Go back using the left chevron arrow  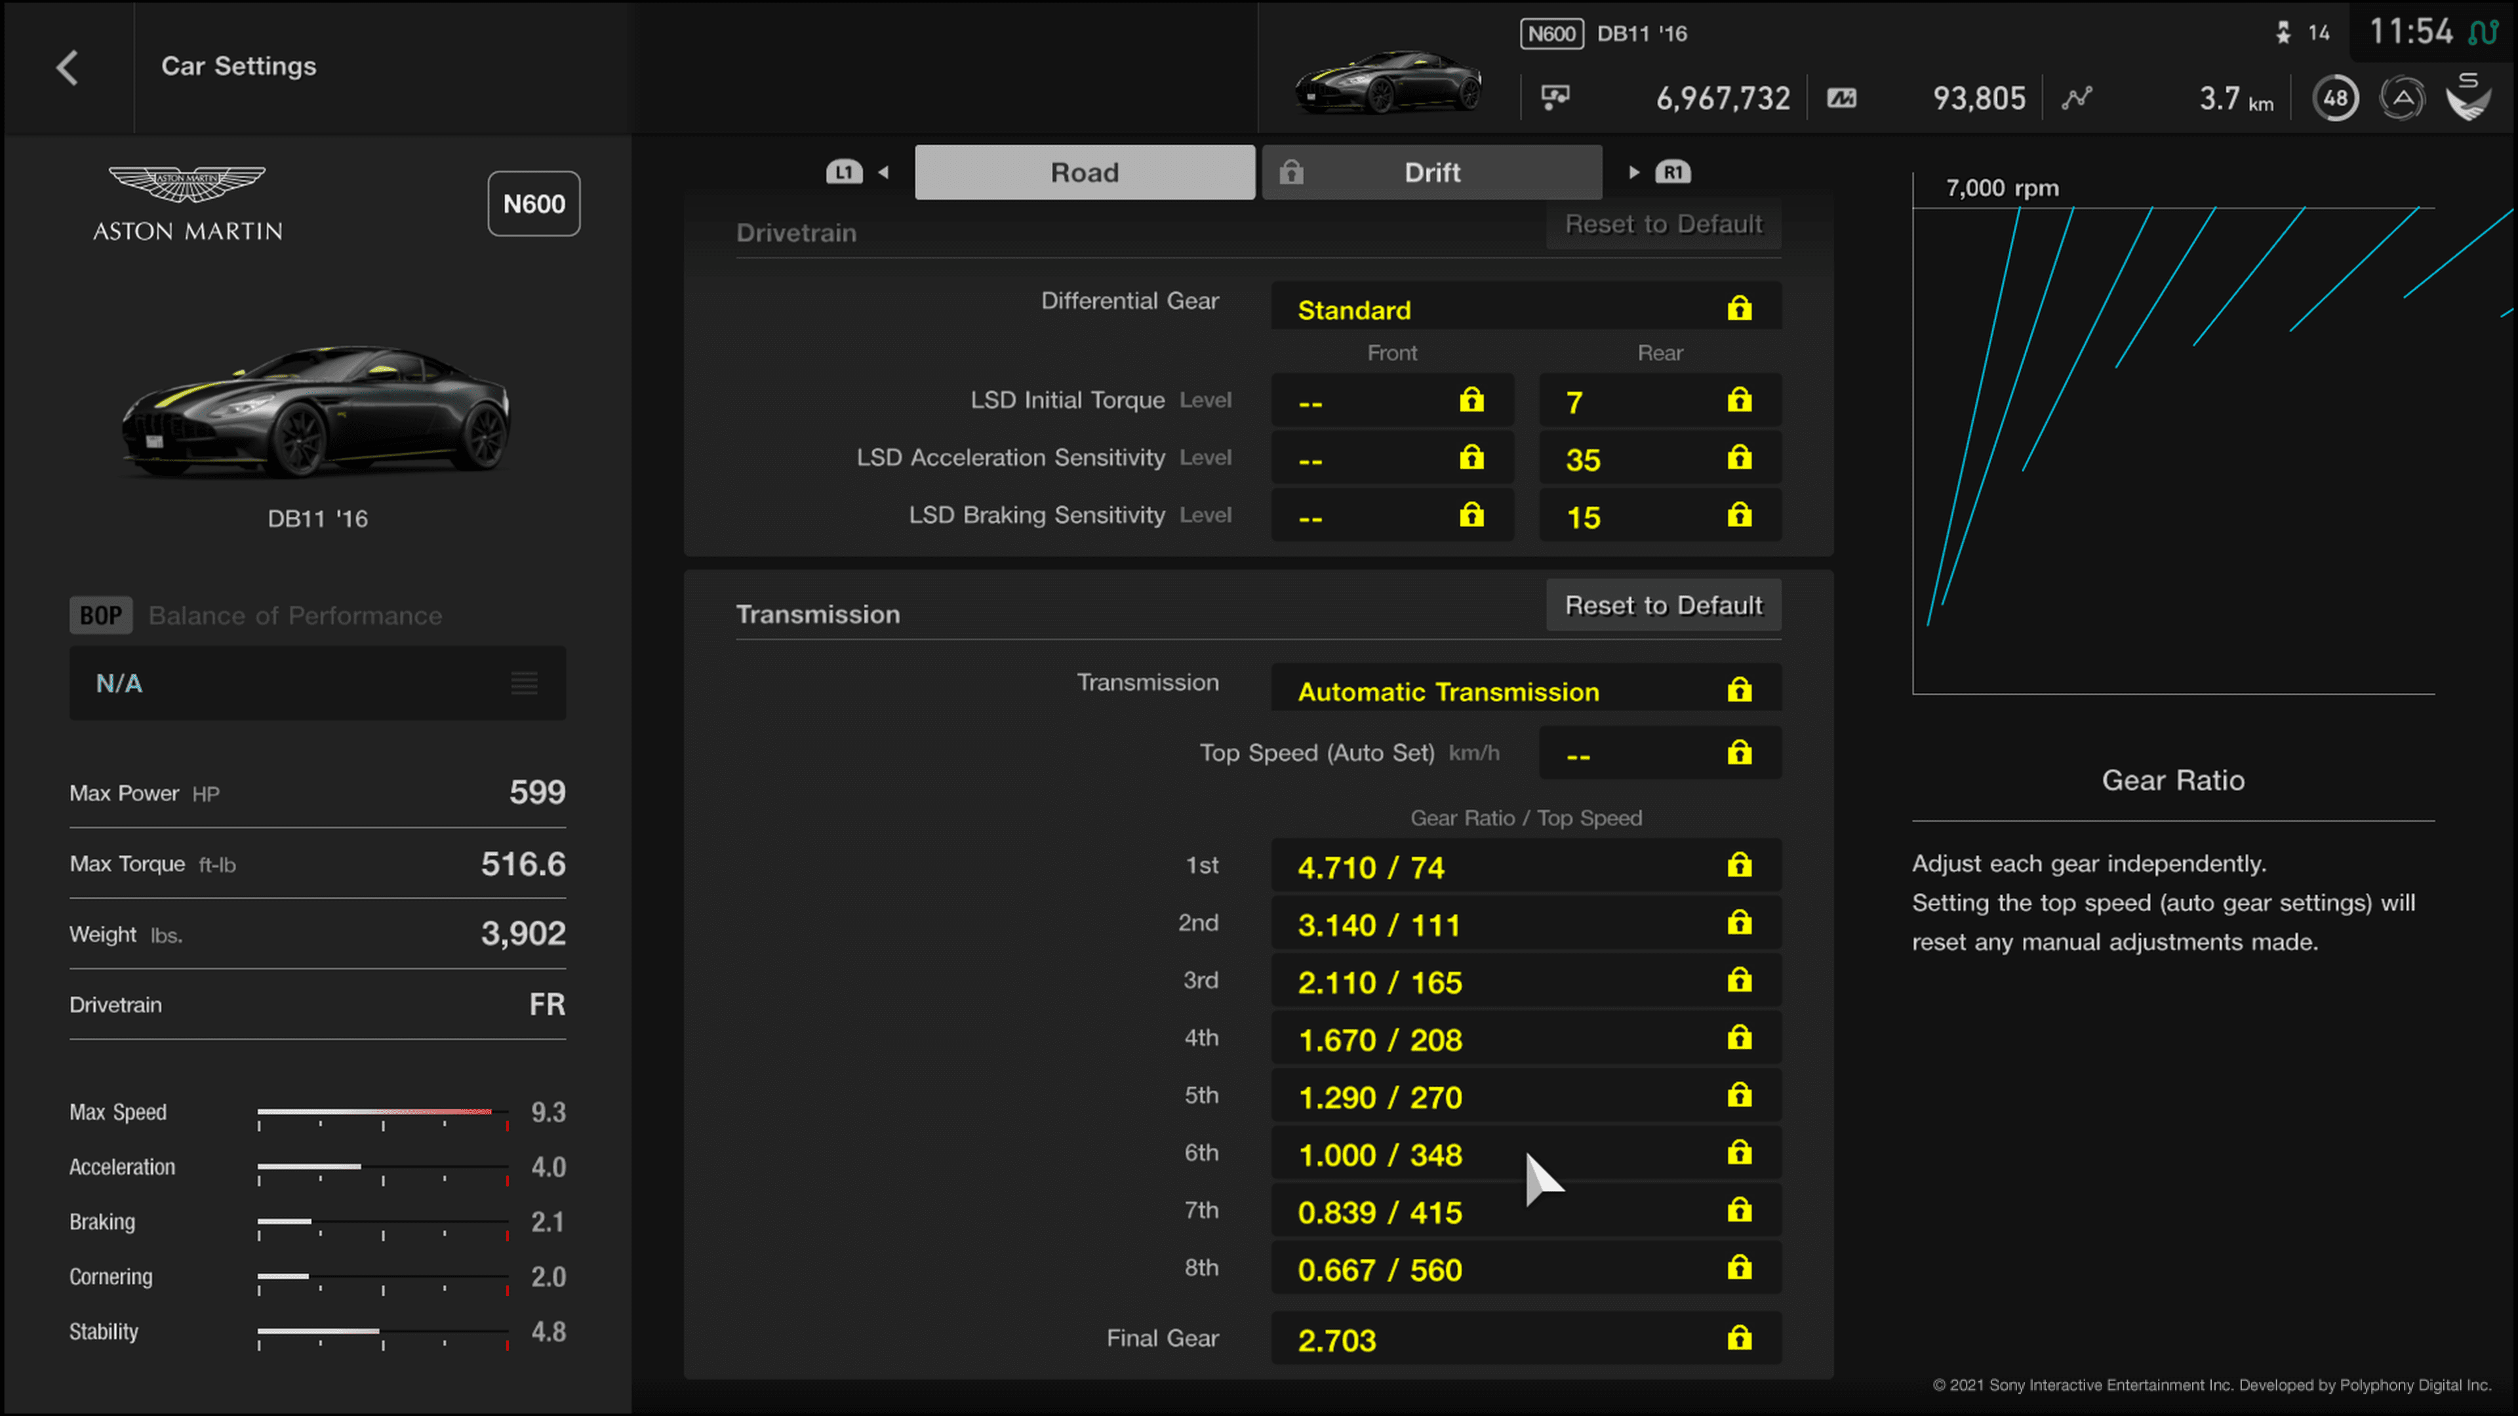click(66, 68)
